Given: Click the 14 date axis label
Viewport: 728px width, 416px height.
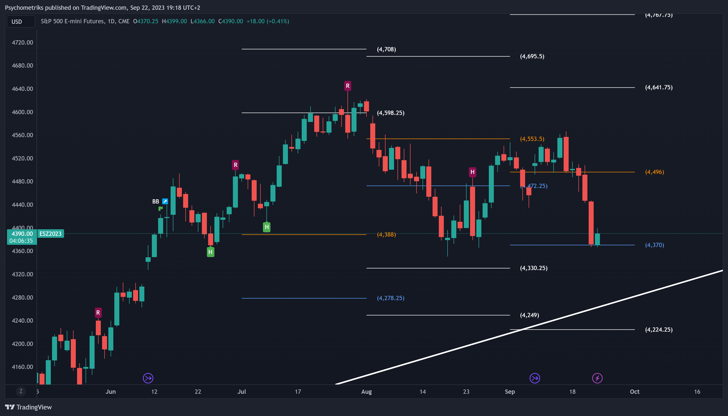Looking at the screenshot, I should (423, 392).
